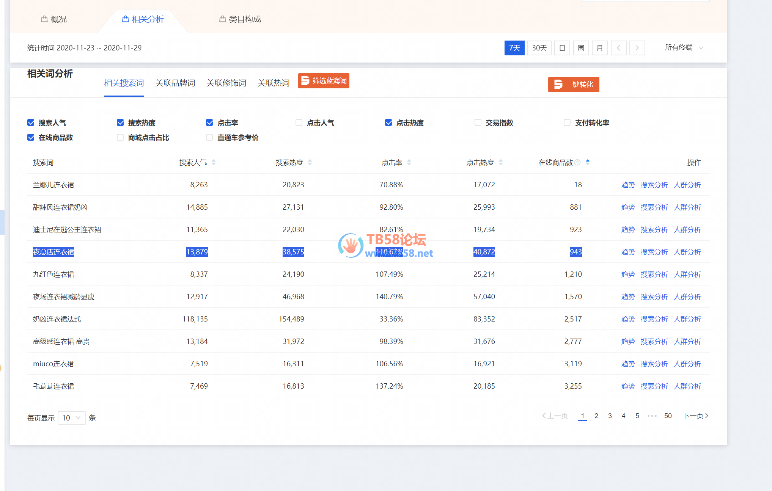Click 在线商品数 help question icon
The width and height of the screenshot is (772, 491).
(x=578, y=163)
